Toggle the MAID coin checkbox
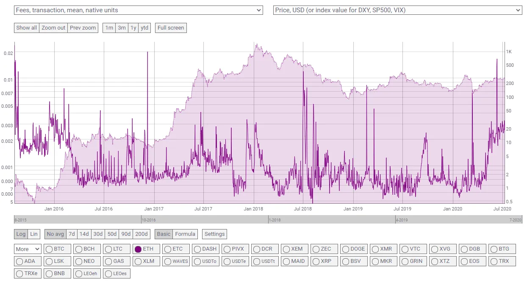The width and height of the screenshot is (527, 284). 294,261
